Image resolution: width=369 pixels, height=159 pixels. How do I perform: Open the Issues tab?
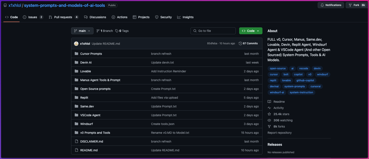[x=33, y=17]
